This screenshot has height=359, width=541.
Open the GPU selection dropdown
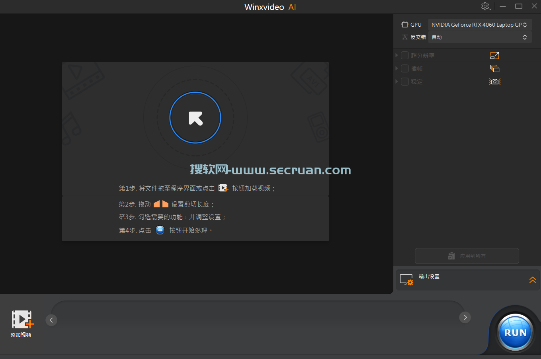(480, 25)
